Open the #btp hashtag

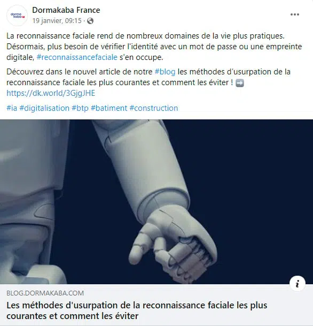coord(80,108)
